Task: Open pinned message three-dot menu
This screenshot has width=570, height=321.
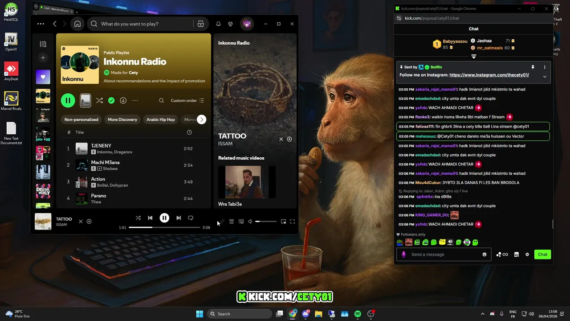Action: click(x=545, y=67)
